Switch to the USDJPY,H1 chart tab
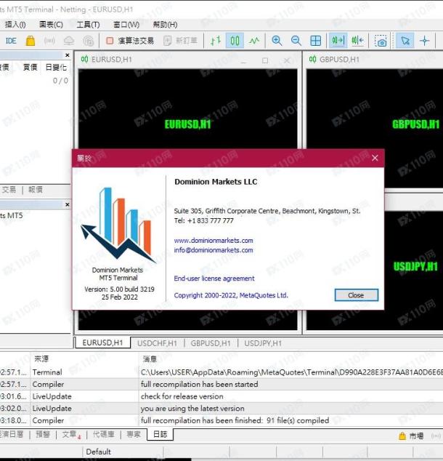The image size is (443, 461). (263, 343)
